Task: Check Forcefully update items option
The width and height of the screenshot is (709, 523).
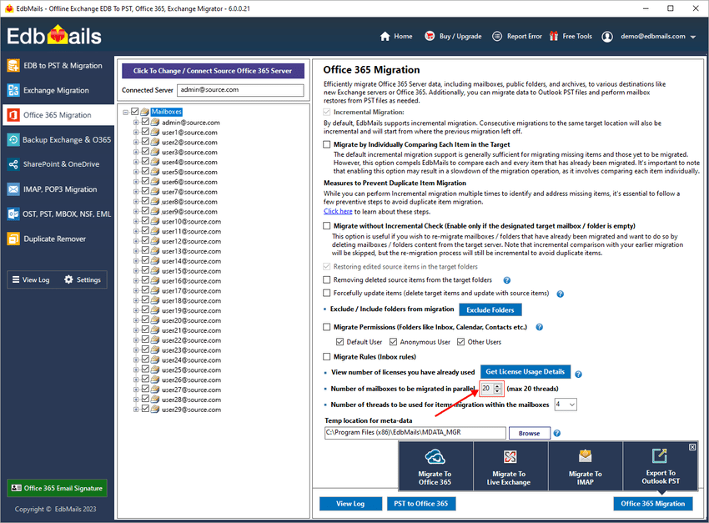Action: click(x=326, y=293)
